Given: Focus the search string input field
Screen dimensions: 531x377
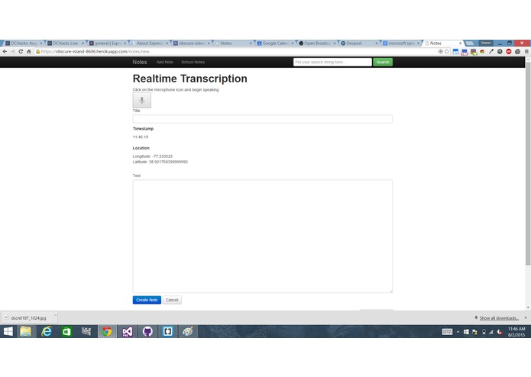Looking at the screenshot, I should click(x=332, y=63).
